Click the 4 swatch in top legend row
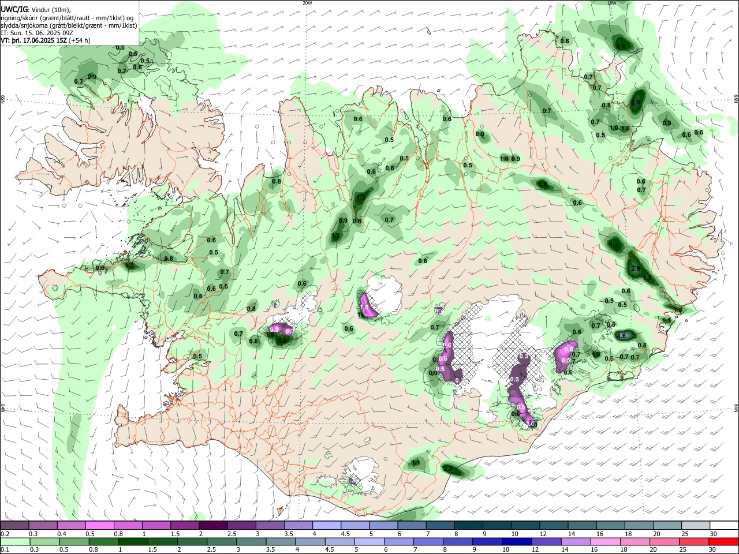The width and height of the screenshot is (739, 554). (x=326, y=525)
